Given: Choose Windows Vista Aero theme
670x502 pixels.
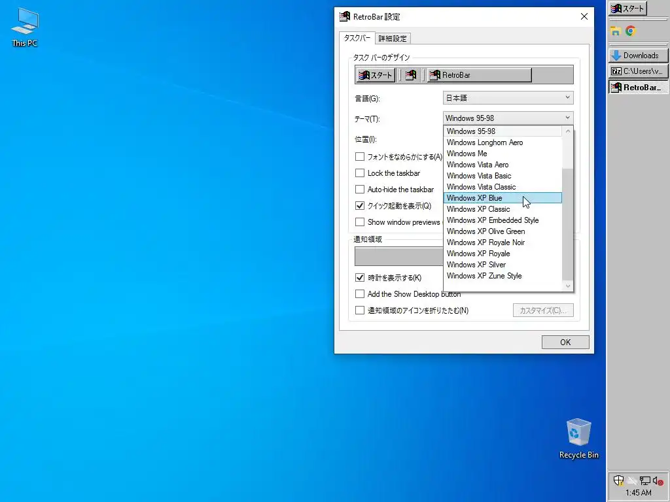Looking at the screenshot, I should [503, 164].
